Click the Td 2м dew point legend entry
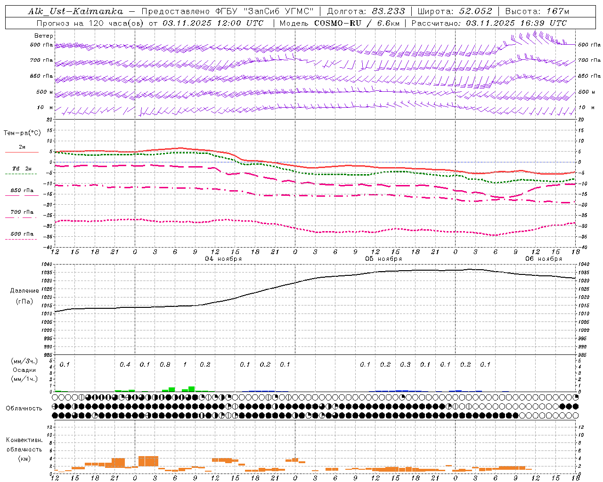This screenshot has width=603, height=482. coord(22,169)
